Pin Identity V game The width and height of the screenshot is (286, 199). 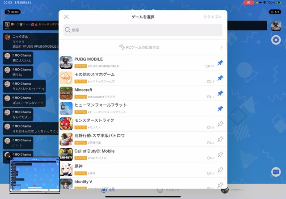pyautogui.click(x=220, y=185)
